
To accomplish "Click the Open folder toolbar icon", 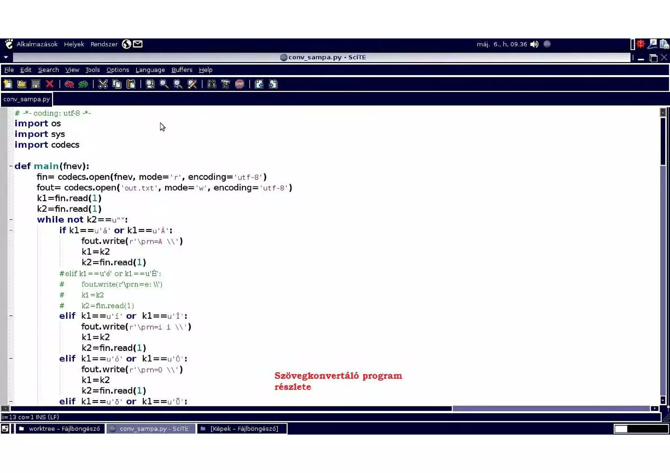I will pos(22,84).
